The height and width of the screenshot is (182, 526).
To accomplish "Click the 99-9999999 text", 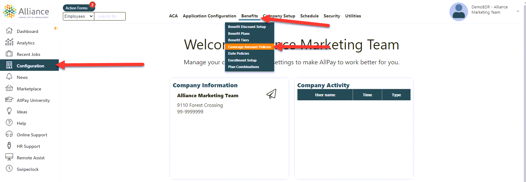I will [190, 112].
